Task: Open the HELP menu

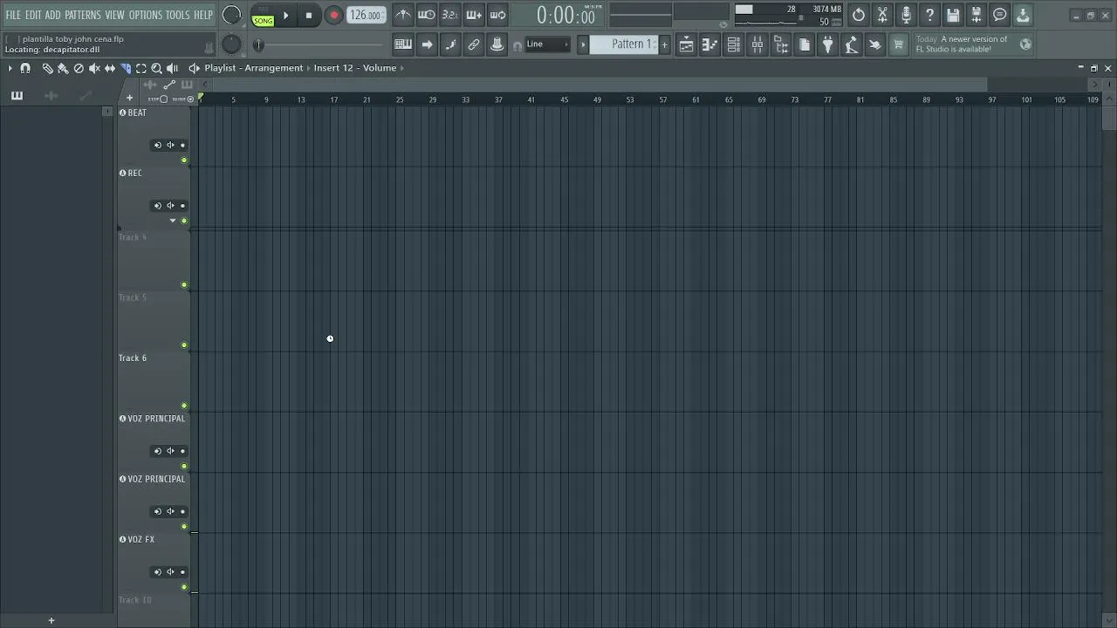Action: point(203,15)
